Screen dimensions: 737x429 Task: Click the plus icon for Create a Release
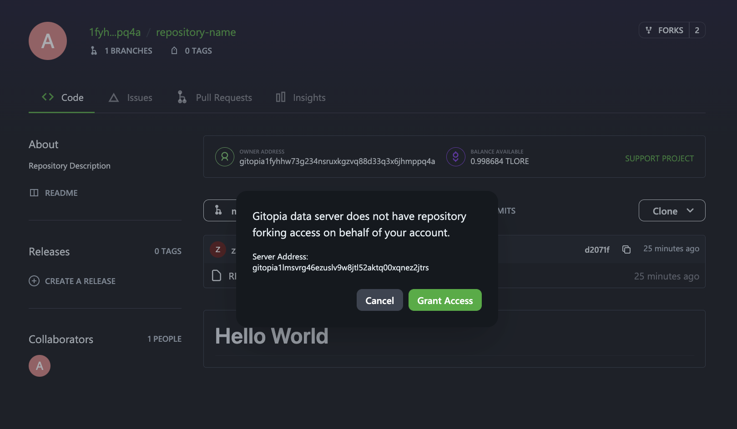34,281
